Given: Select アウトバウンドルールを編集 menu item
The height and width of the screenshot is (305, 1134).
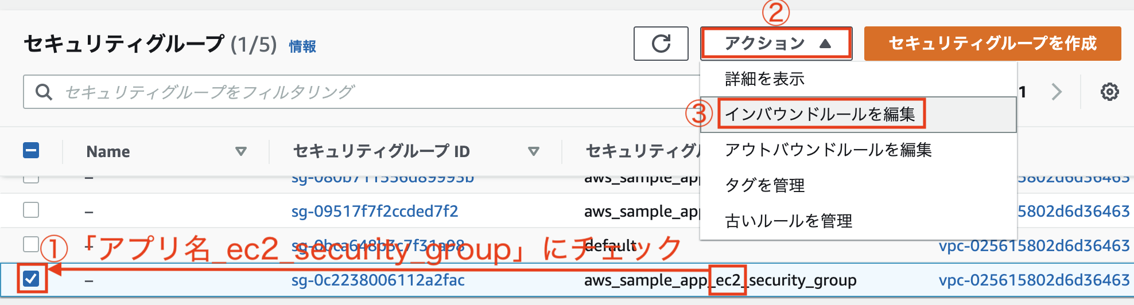Looking at the screenshot, I should click(858, 150).
